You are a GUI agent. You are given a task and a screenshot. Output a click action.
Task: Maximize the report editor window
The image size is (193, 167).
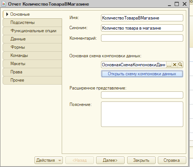(x=177, y=4)
